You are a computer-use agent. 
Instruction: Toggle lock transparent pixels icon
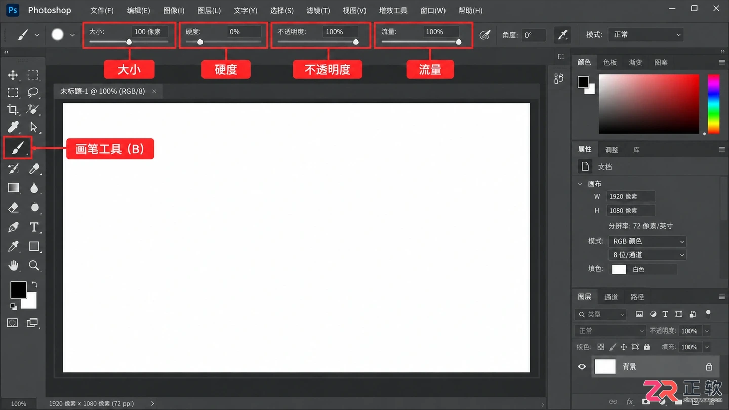click(601, 347)
